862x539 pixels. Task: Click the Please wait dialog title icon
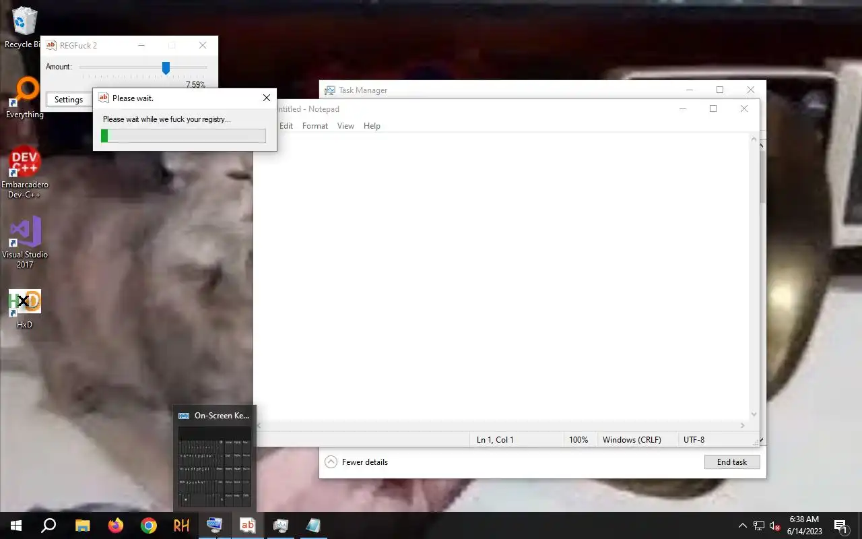[x=103, y=98]
